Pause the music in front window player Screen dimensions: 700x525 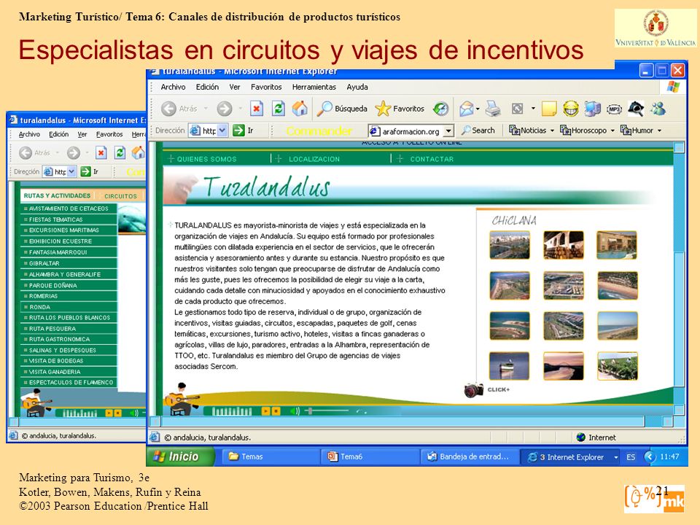pos(265,411)
